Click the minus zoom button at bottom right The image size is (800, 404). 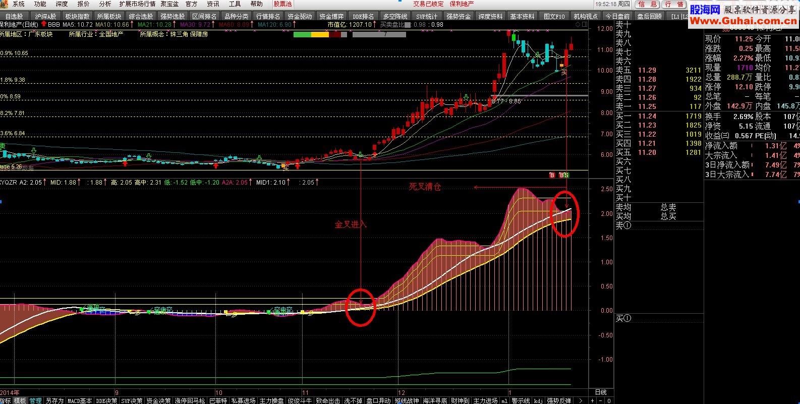click(x=600, y=400)
